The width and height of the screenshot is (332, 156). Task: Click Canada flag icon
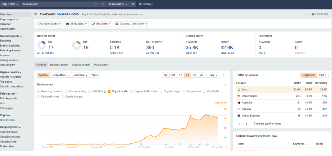point(239,109)
